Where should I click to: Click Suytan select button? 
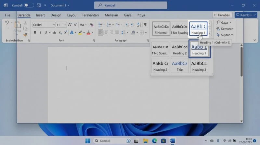point(225,35)
